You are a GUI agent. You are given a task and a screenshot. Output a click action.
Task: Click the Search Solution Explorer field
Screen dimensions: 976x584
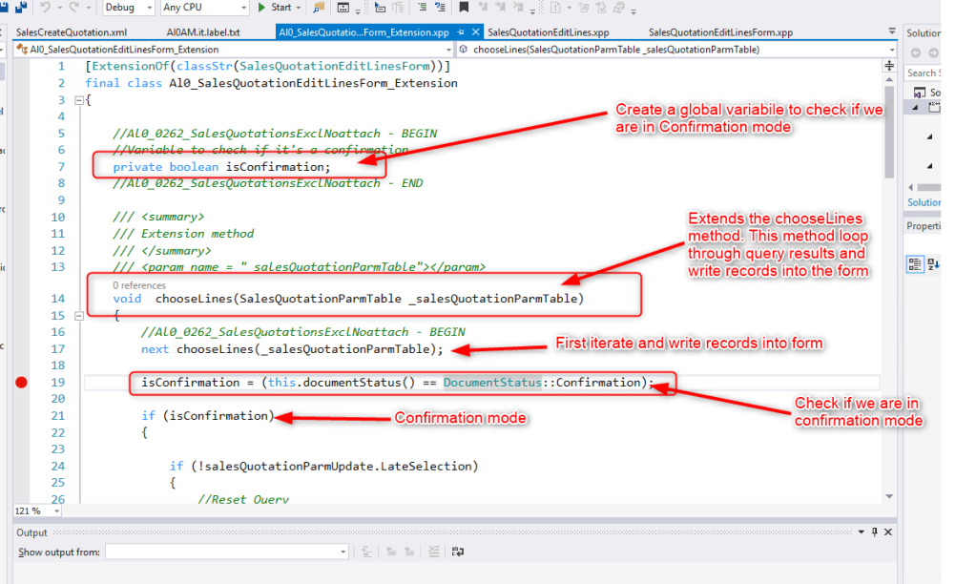pyautogui.click(x=924, y=73)
